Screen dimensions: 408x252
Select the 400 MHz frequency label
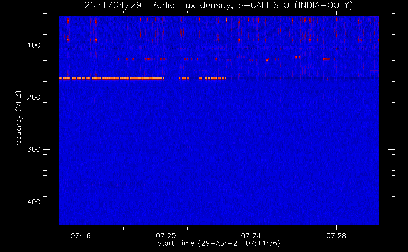tap(34, 202)
